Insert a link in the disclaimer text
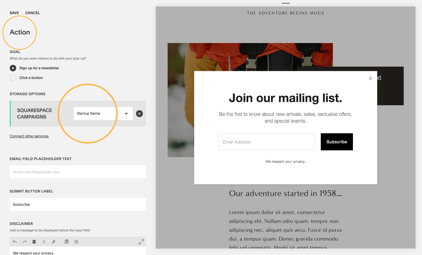The image size is (422, 255). point(54,241)
